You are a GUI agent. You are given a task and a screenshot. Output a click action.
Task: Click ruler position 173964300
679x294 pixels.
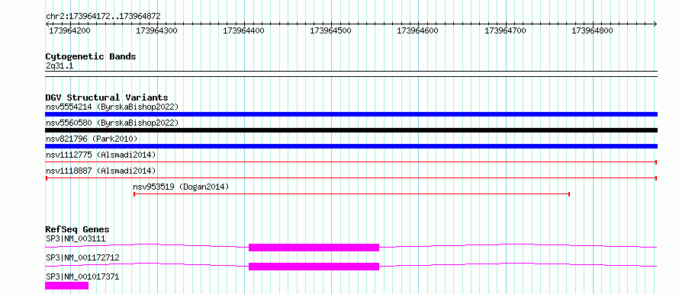[x=156, y=30]
